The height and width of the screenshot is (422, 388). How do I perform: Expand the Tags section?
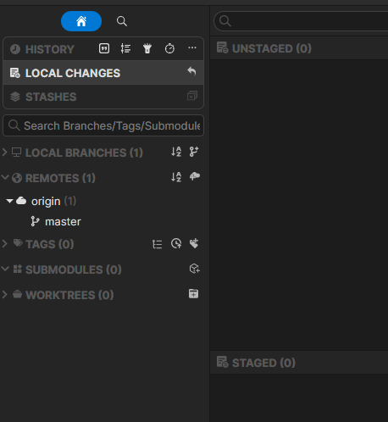click(4, 244)
